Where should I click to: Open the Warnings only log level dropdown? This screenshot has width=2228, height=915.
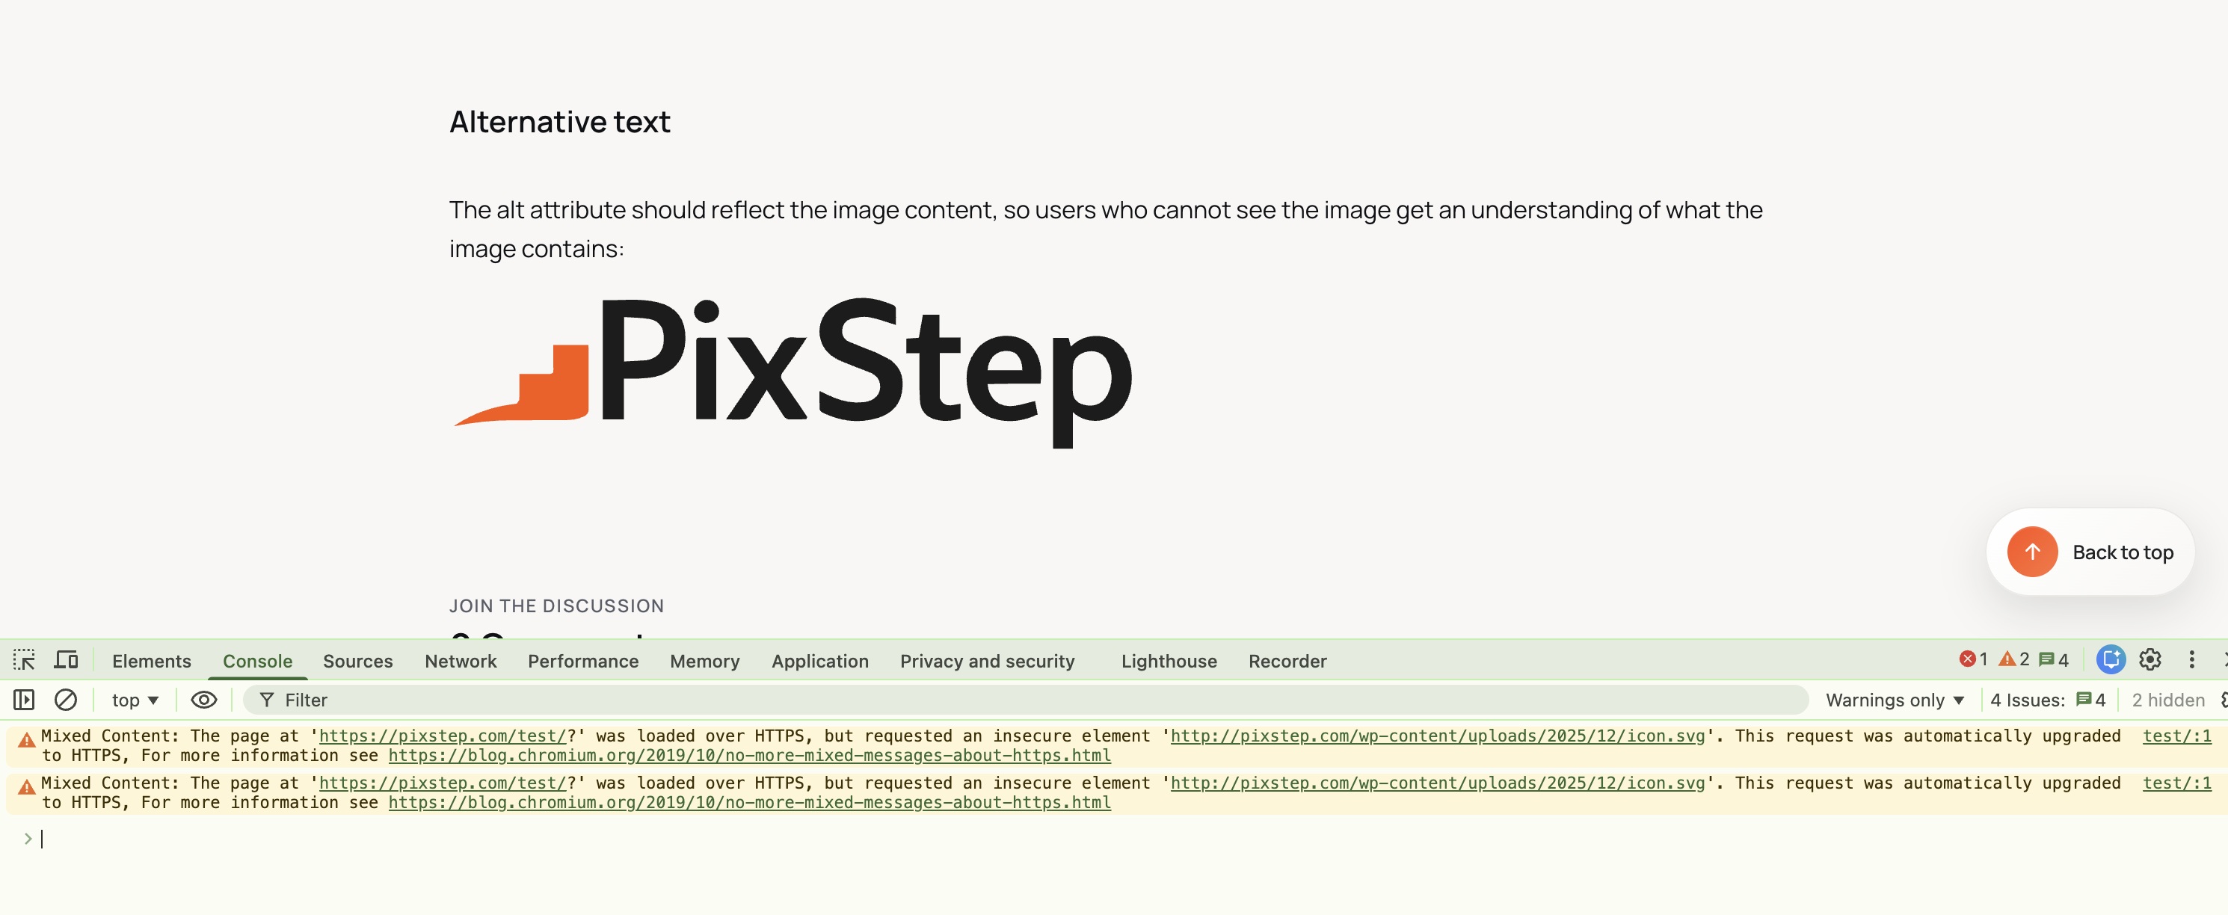1894,700
